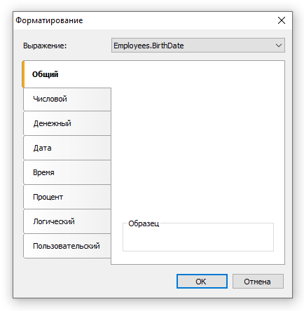Screen dimensions: 304x311
Task: Confirm formatting with the OK button
Action: (x=202, y=282)
